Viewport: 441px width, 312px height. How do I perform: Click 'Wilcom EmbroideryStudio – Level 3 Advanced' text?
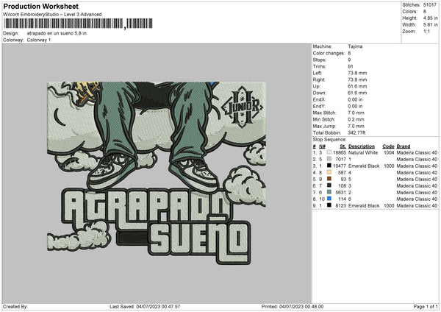coord(52,15)
